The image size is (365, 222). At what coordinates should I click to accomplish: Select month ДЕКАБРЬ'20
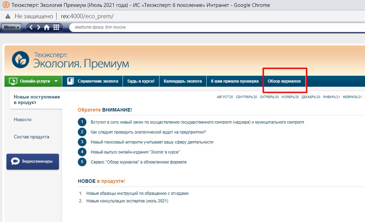[x=311, y=97]
